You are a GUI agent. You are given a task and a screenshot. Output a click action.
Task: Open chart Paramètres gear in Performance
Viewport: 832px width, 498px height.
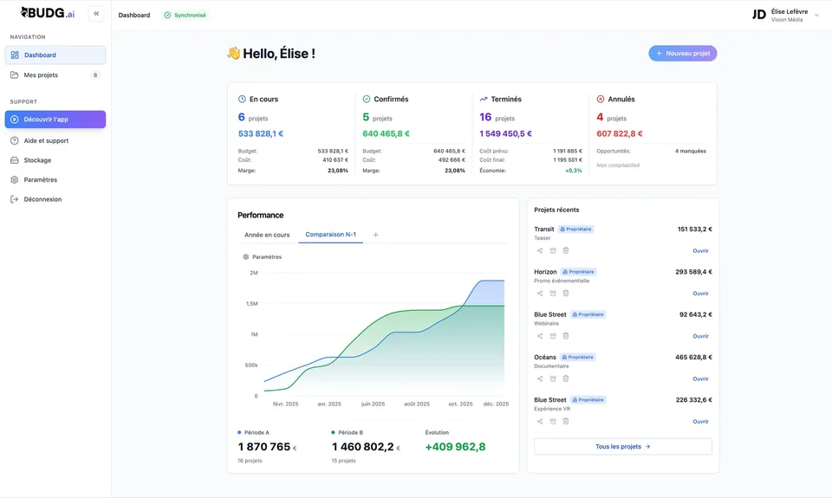[246, 257]
